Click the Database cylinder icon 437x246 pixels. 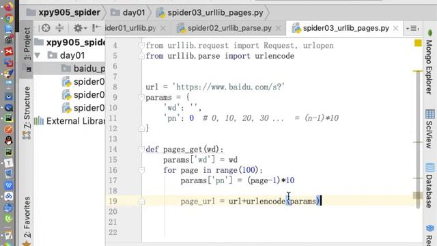tap(429, 167)
